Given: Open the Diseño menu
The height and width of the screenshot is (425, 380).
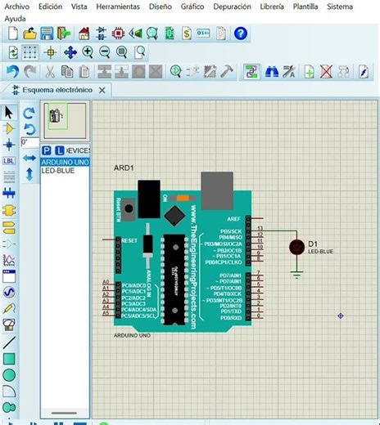Looking at the screenshot, I should pyautogui.click(x=161, y=7).
